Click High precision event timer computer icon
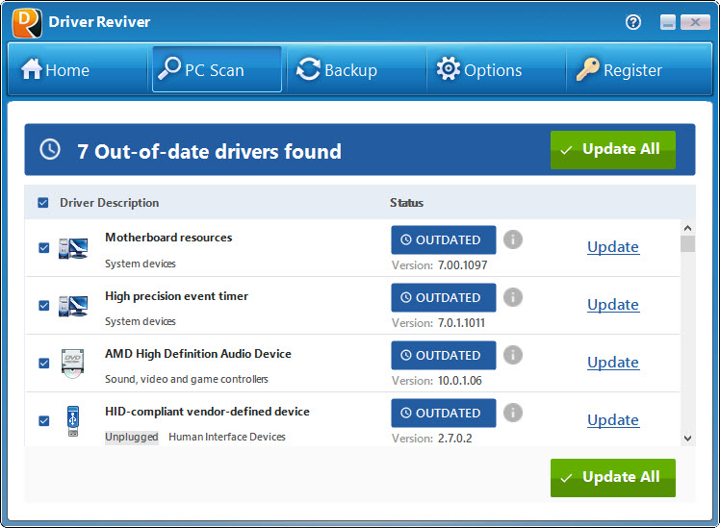The width and height of the screenshot is (720, 528). click(73, 306)
